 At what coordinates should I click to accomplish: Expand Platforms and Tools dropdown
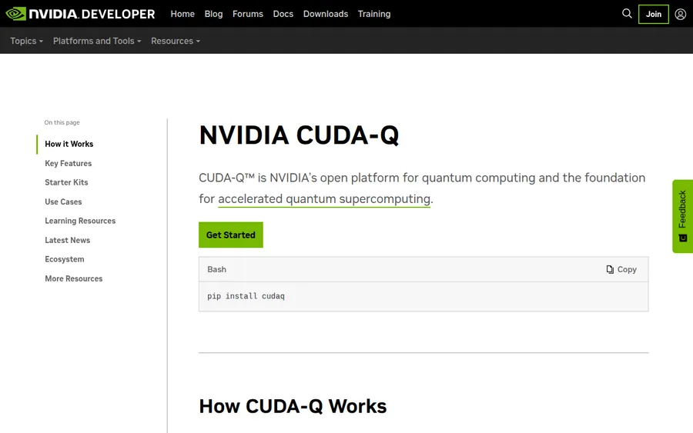[97, 41]
